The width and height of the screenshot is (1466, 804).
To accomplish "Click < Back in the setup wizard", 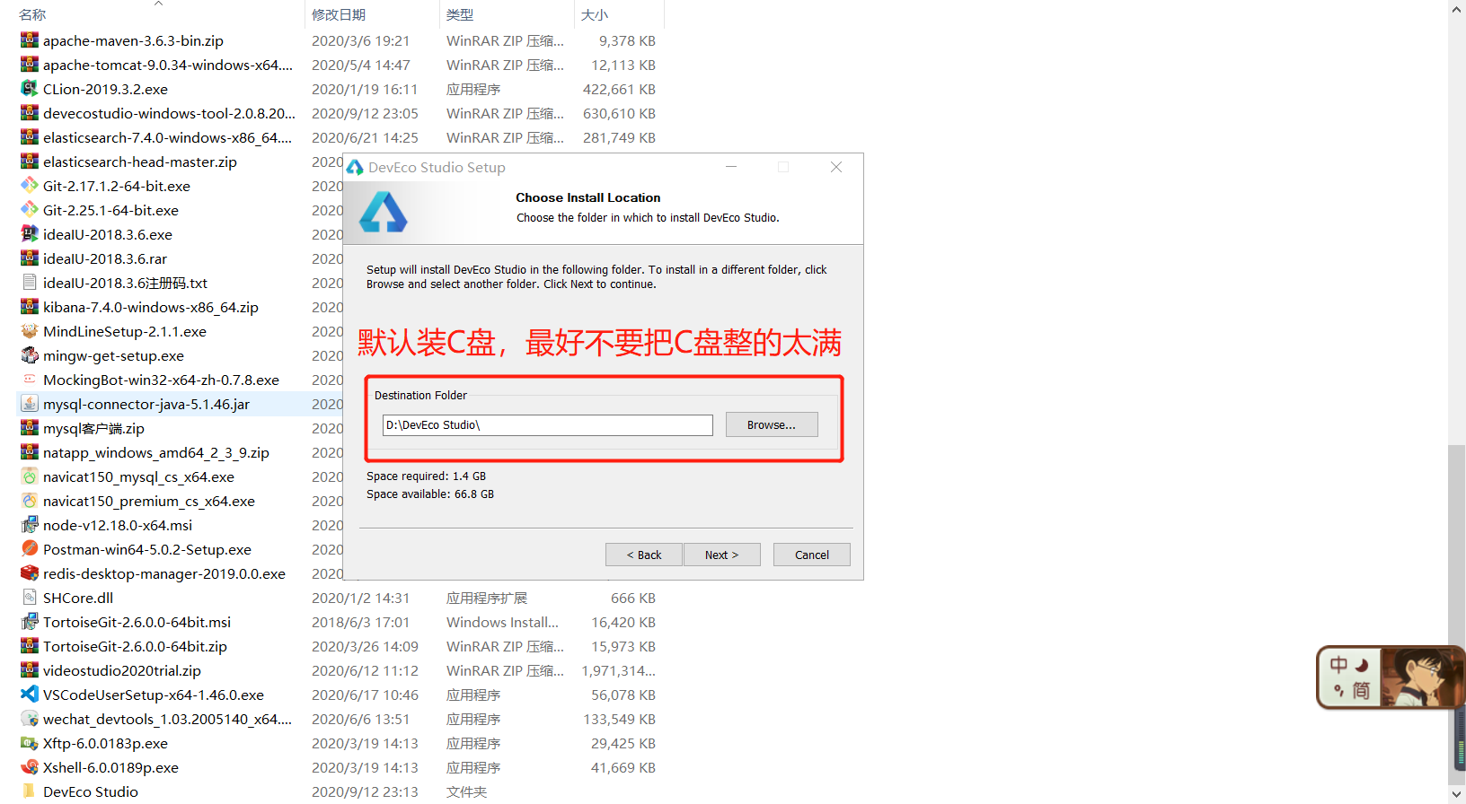I will pos(644,555).
